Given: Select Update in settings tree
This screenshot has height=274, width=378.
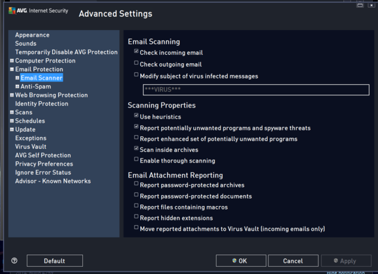Looking at the screenshot, I should coord(25,130).
